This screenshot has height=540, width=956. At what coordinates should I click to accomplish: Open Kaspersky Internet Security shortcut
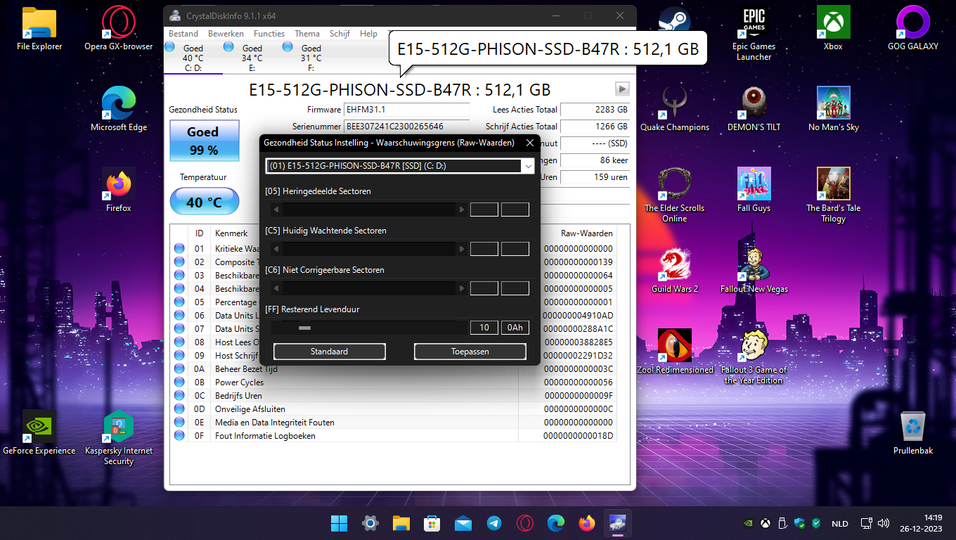(119, 427)
